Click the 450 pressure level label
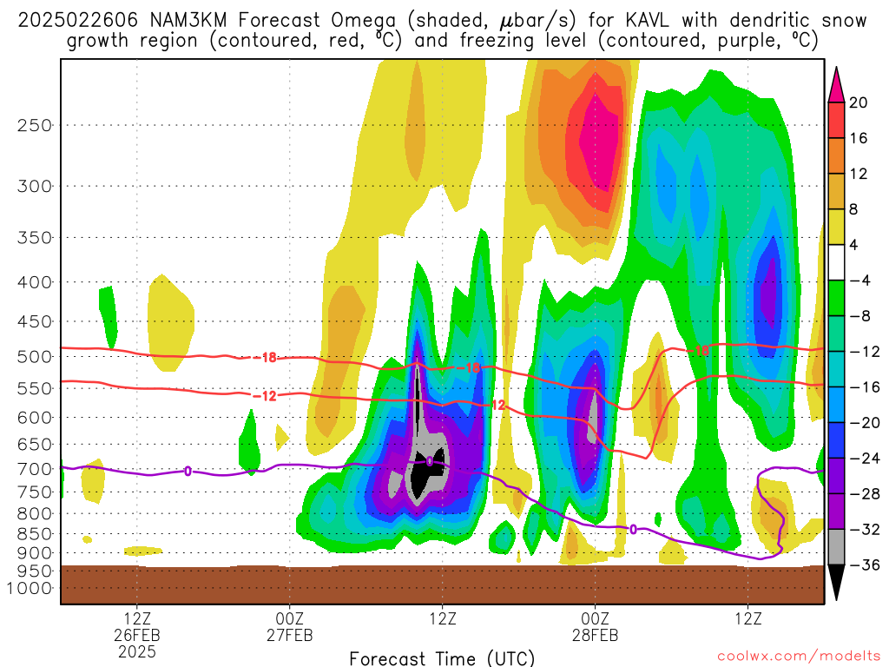The width and height of the screenshot is (889, 667). pyautogui.click(x=35, y=321)
